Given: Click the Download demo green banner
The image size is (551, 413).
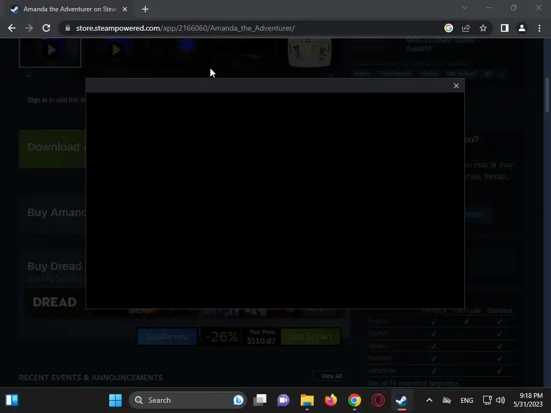Looking at the screenshot, I should coord(53,149).
